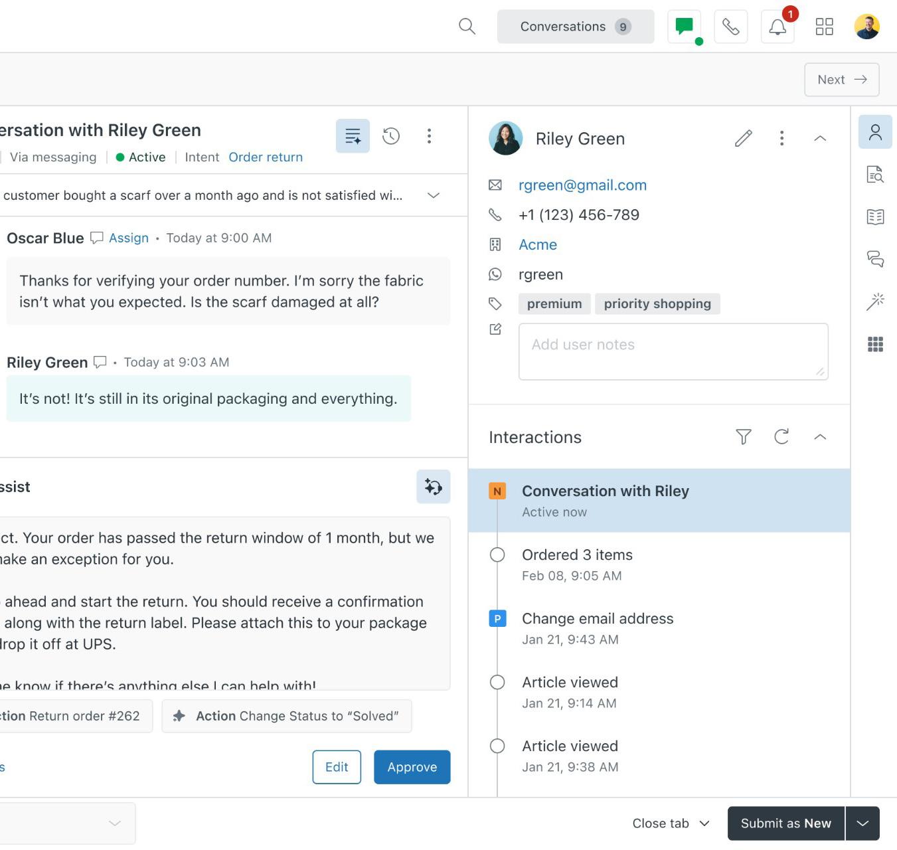The width and height of the screenshot is (897, 850).
Task: Refresh the Interactions list
Action: click(781, 437)
